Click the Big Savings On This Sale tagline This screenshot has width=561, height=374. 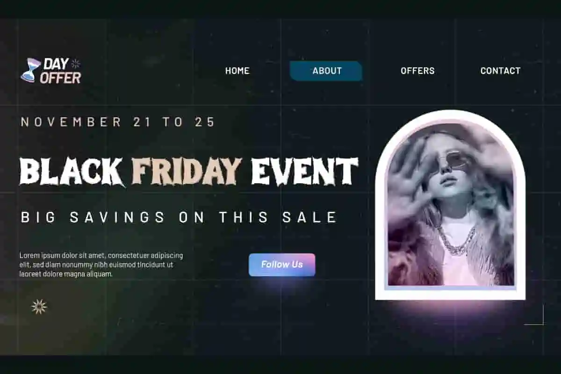[179, 217]
